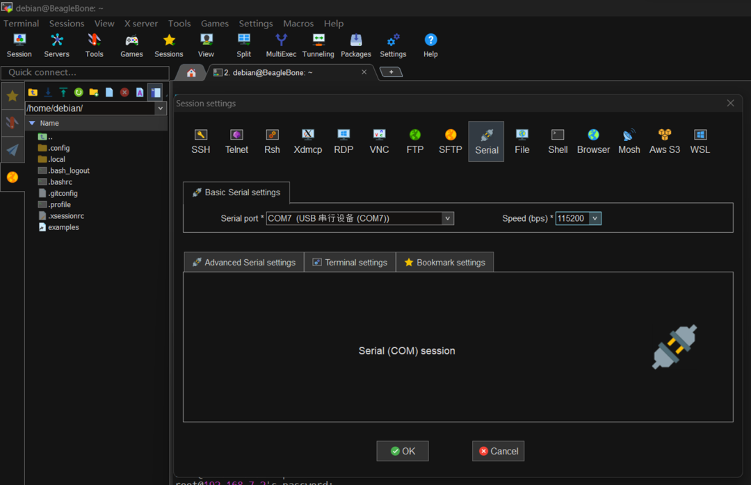Create new folder in SFTP panel

[94, 92]
